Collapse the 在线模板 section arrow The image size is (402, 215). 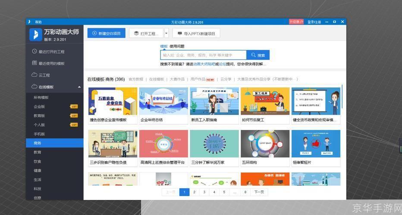click(x=79, y=87)
